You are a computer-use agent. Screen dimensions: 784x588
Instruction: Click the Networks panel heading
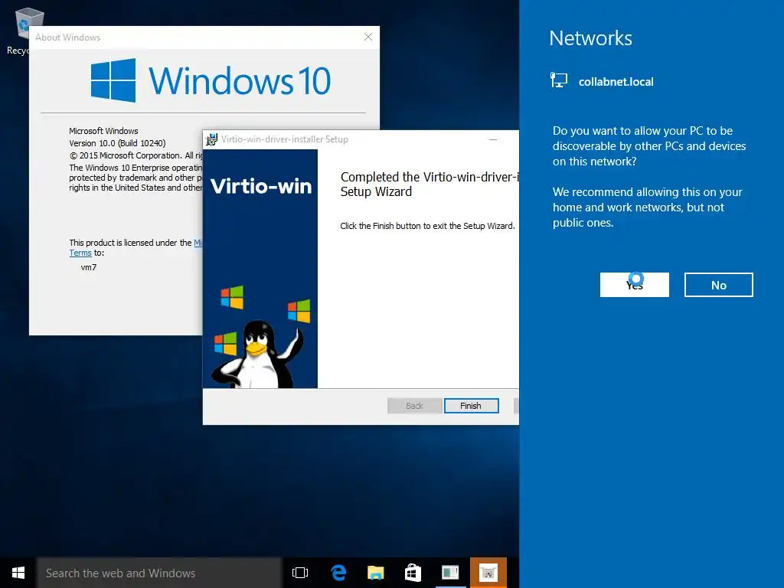(590, 38)
